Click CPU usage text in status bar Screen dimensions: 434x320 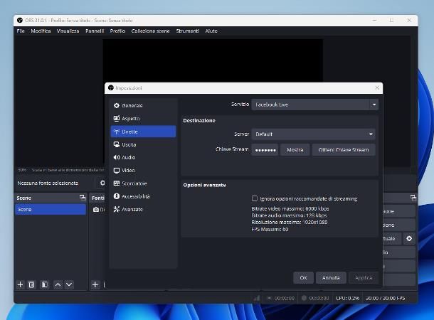tap(347, 298)
